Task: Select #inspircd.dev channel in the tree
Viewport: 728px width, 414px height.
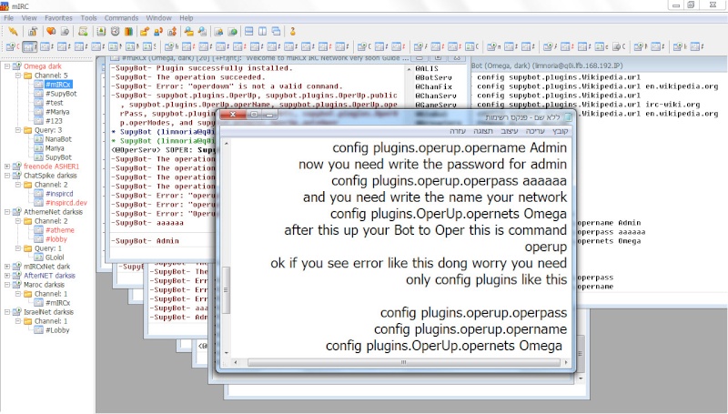Action: (x=66, y=203)
